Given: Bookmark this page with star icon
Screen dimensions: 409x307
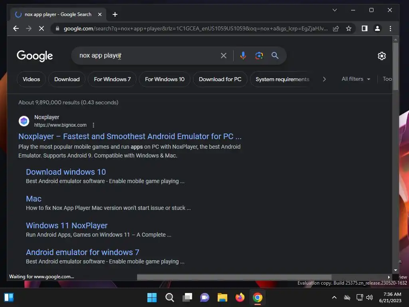Looking at the screenshot, I should (x=349, y=28).
